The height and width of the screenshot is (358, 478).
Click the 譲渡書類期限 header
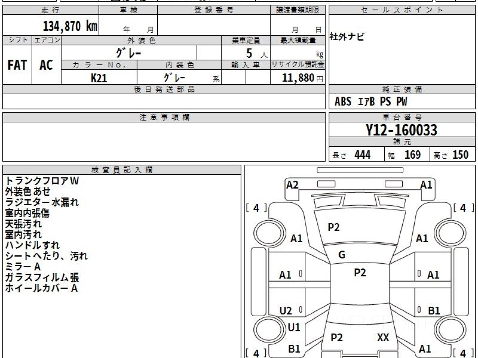click(x=298, y=10)
